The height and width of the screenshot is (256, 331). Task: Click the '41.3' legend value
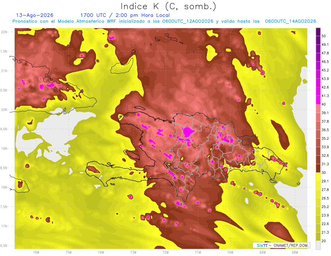coord(325,96)
